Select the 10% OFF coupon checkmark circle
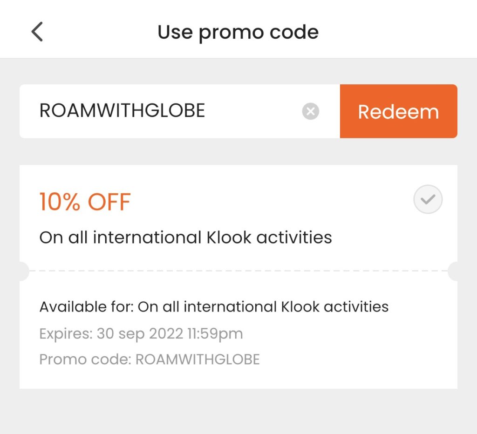Screen dimensions: 477x434 pyautogui.click(x=428, y=199)
